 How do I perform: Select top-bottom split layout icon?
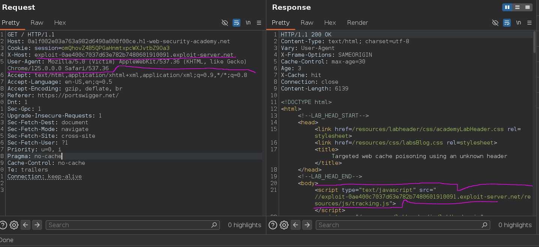coord(517,7)
